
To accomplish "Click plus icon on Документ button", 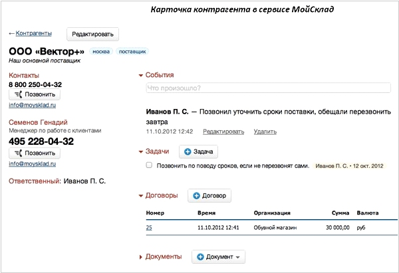I will (201, 257).
